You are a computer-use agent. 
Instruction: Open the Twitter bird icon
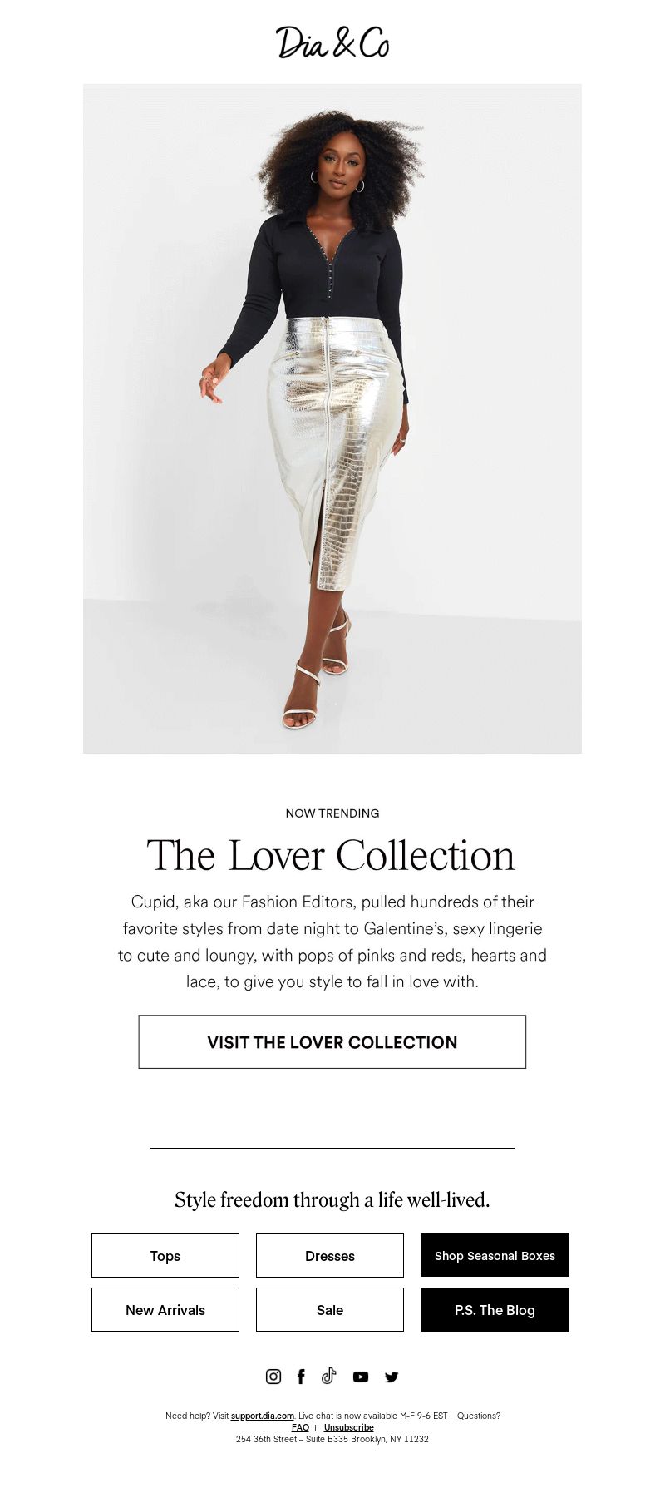coord(392,1377)
